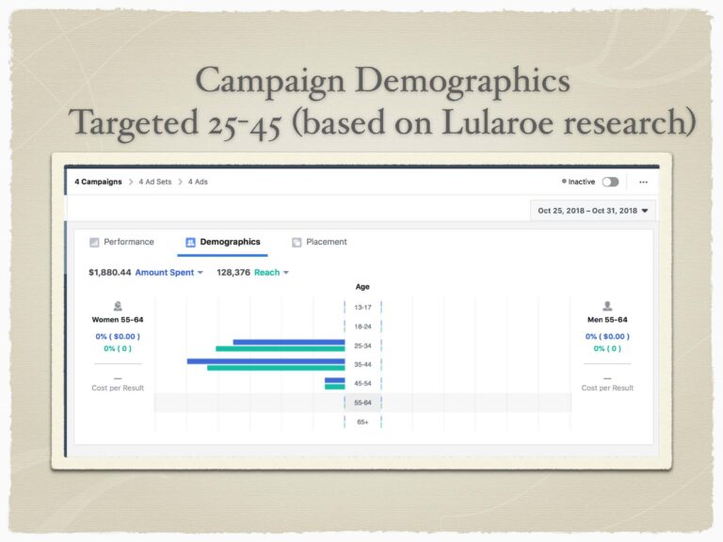Open the three-dot more options menu

[x=643, y=182]
